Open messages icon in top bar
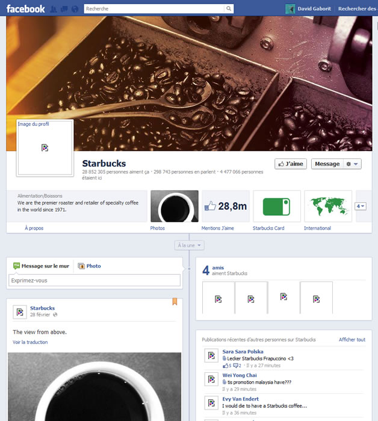378x421 pixels. [x=64, y=9]
